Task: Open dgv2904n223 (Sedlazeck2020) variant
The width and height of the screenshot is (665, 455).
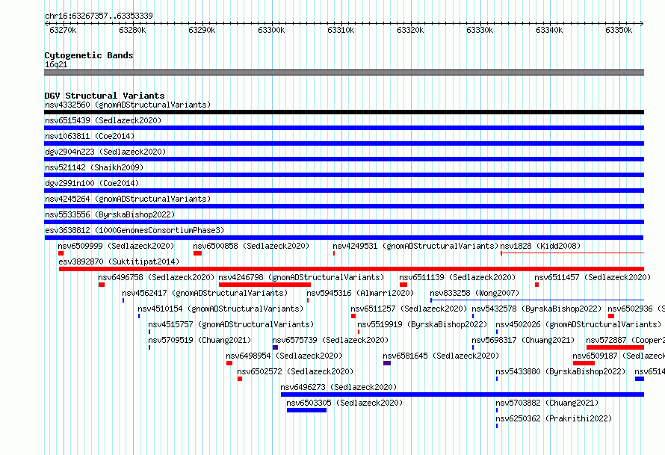Action: 105,152
